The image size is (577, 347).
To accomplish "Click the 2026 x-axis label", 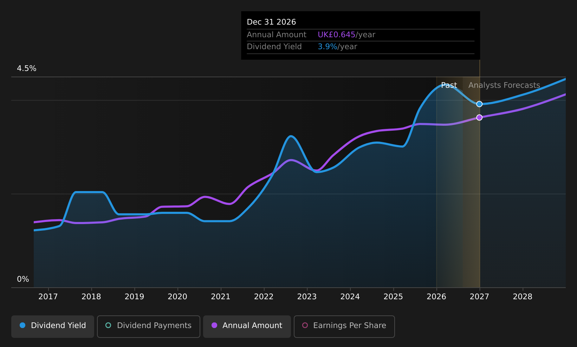I will pyautogui.click(x=436, y=297).
